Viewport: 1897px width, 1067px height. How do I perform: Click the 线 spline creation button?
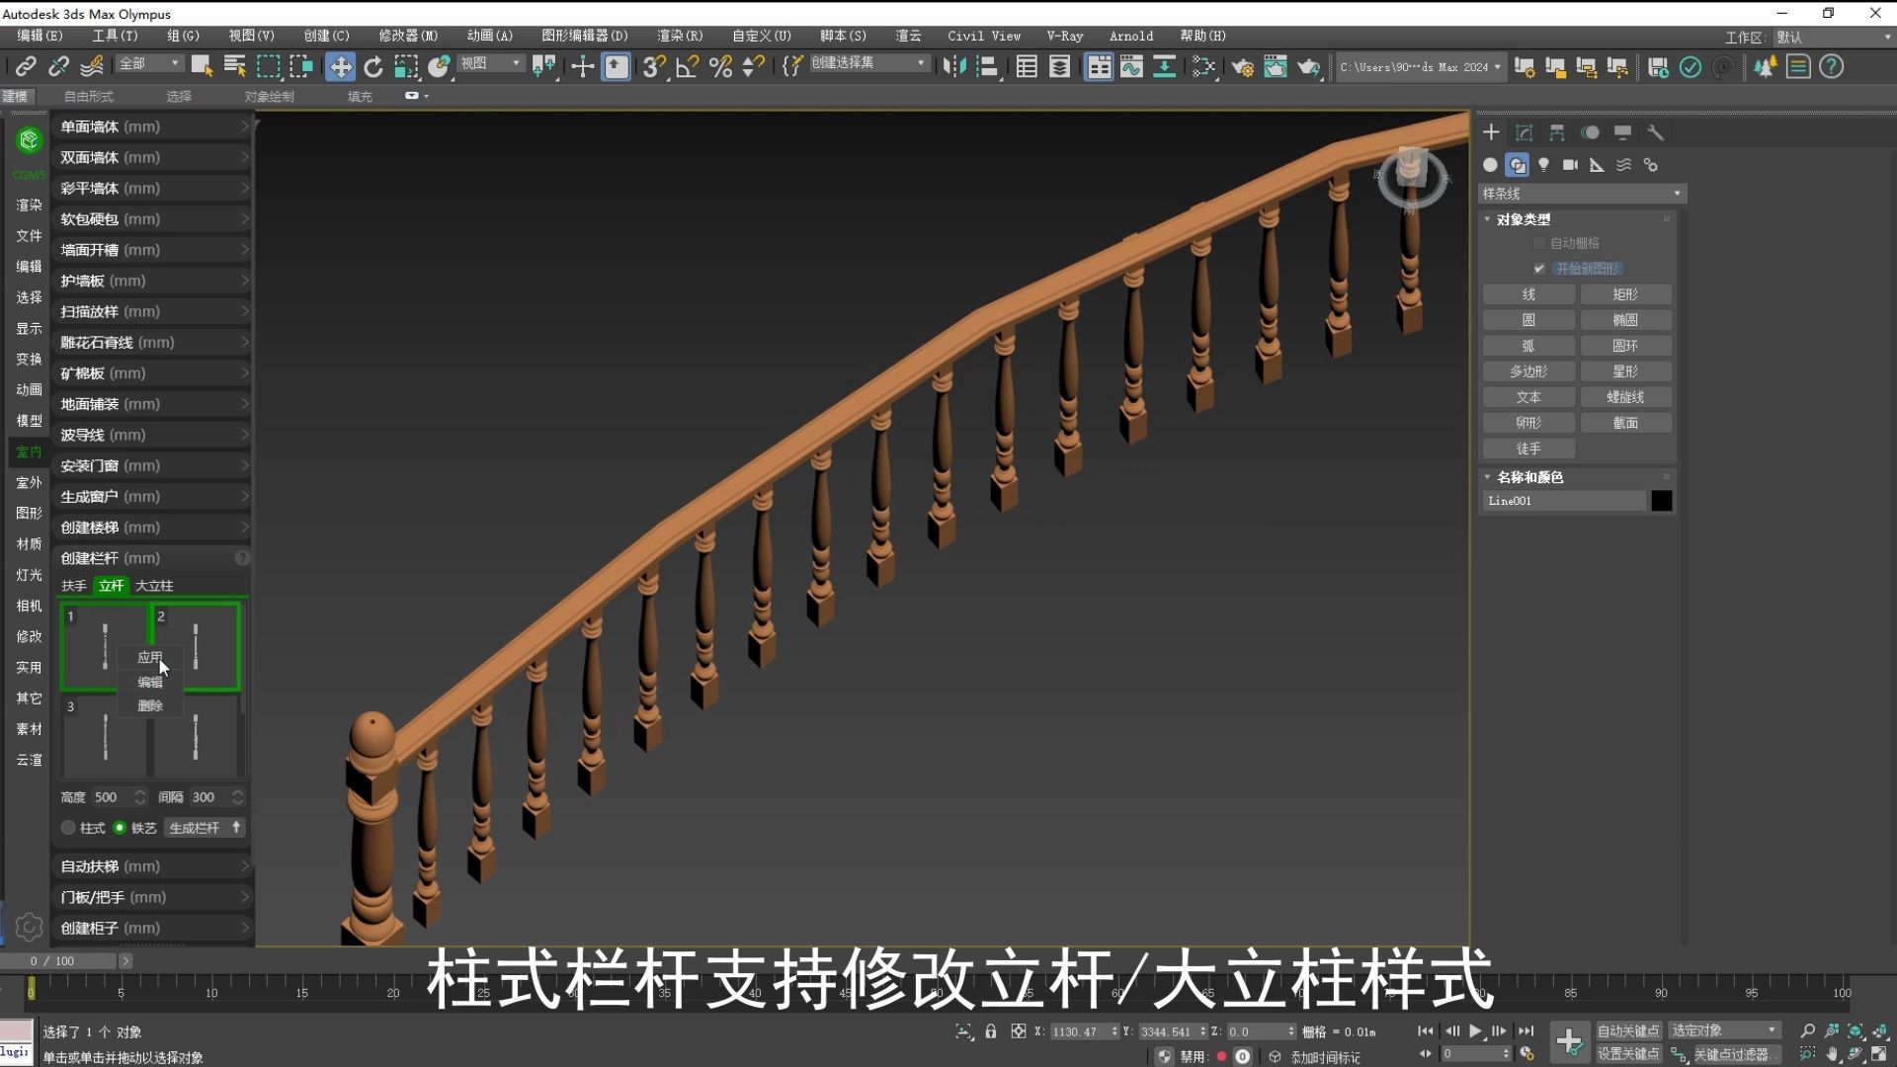(x=1527, y=293)
